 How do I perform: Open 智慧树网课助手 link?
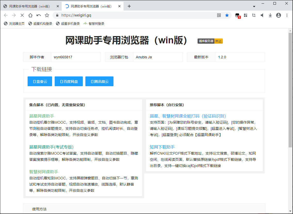[x=44, y=172]
